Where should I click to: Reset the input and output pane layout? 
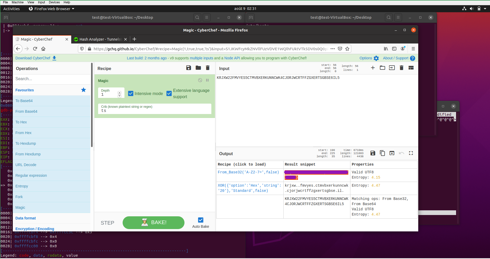411,68
